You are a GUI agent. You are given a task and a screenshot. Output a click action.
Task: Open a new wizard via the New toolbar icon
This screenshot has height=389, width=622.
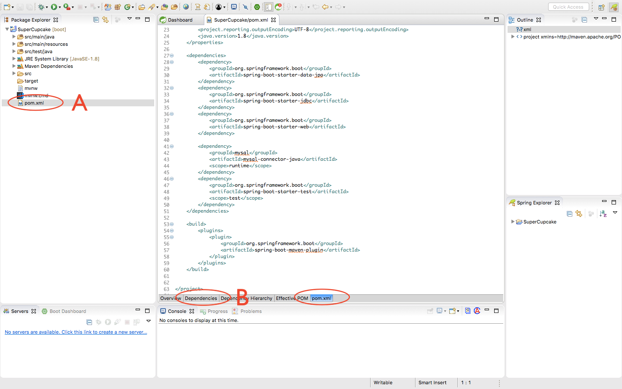pos(7,7)
